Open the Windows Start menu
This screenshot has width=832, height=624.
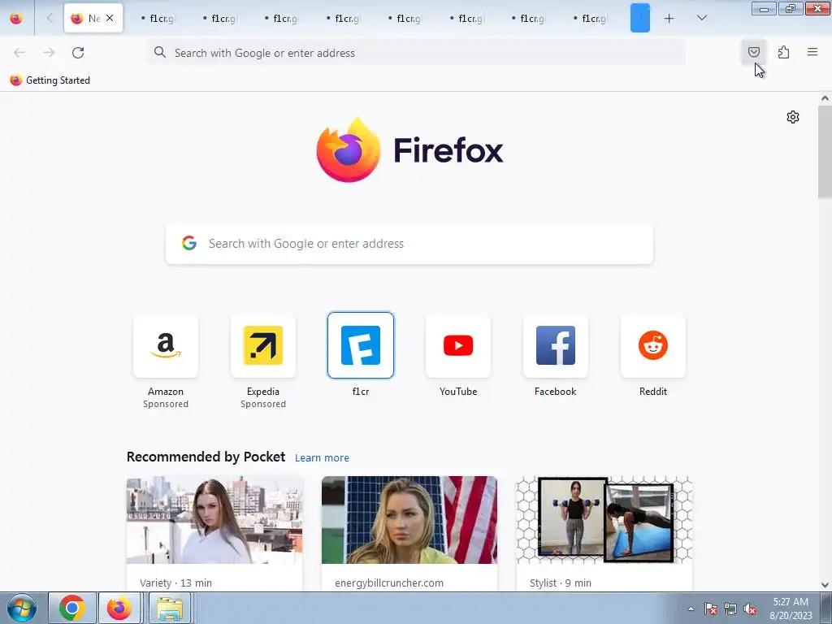click(22, 608)
